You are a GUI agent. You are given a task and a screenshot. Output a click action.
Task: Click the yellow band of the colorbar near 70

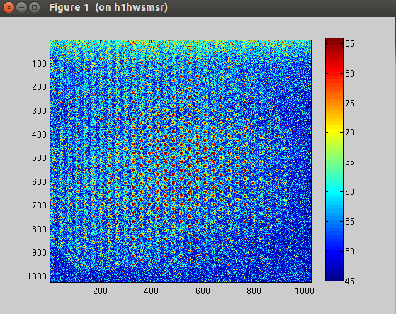[334, 132]
